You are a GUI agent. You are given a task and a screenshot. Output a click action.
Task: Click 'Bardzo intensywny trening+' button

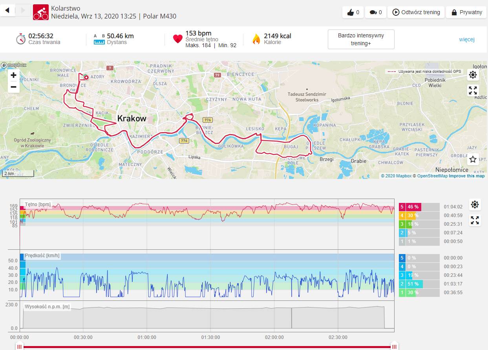click(x=361, y=39)
